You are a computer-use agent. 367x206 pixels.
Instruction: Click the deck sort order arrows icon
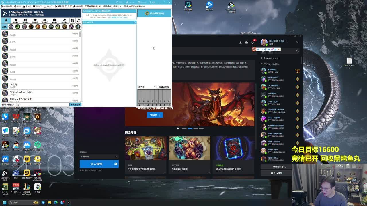tap(72, 21)
